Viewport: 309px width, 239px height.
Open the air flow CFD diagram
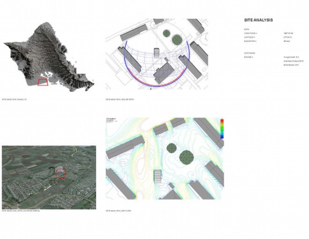(x=165, y=158)
